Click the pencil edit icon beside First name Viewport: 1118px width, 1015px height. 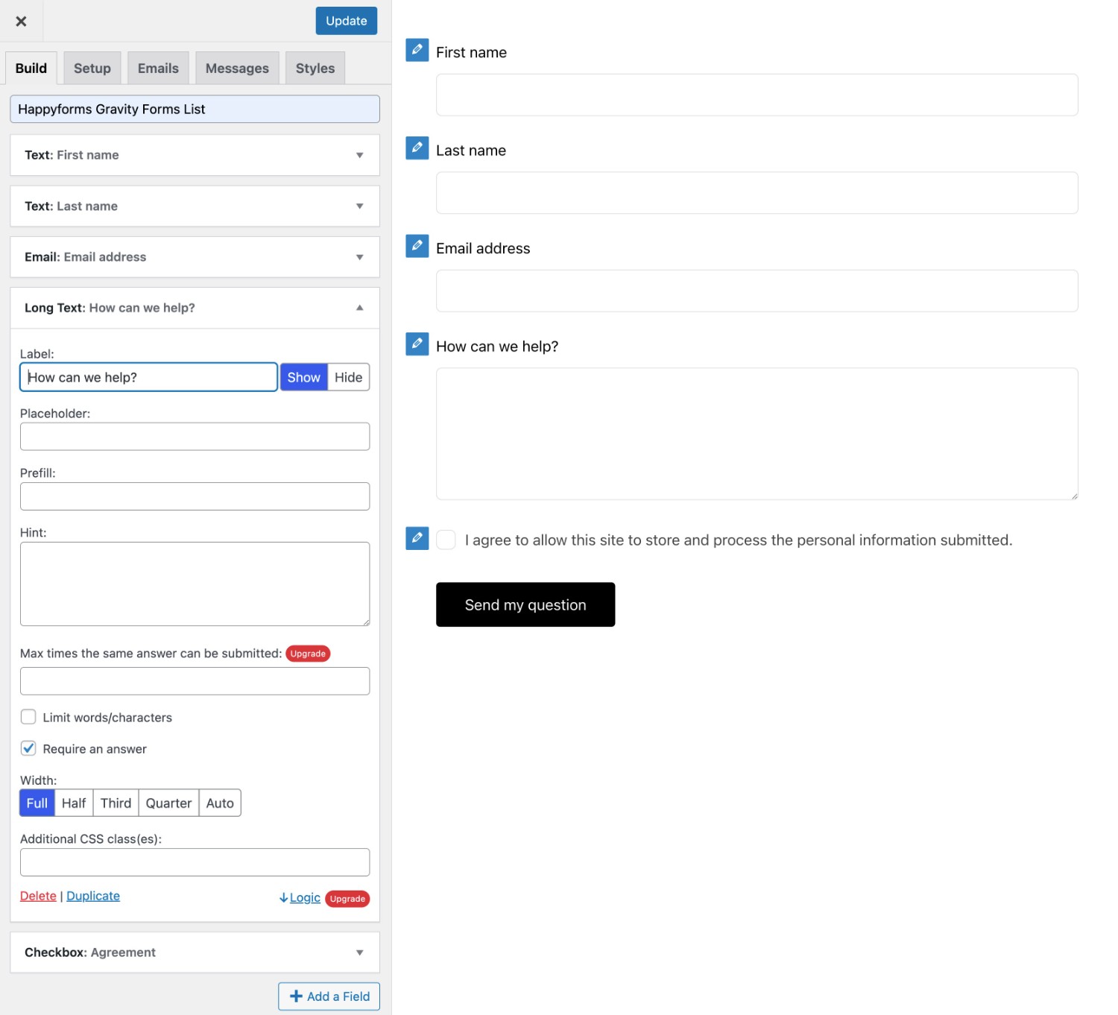pos(417,50)
